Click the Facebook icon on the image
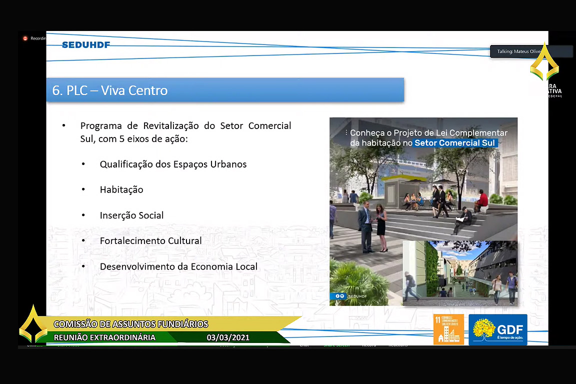 pos(337,296)
